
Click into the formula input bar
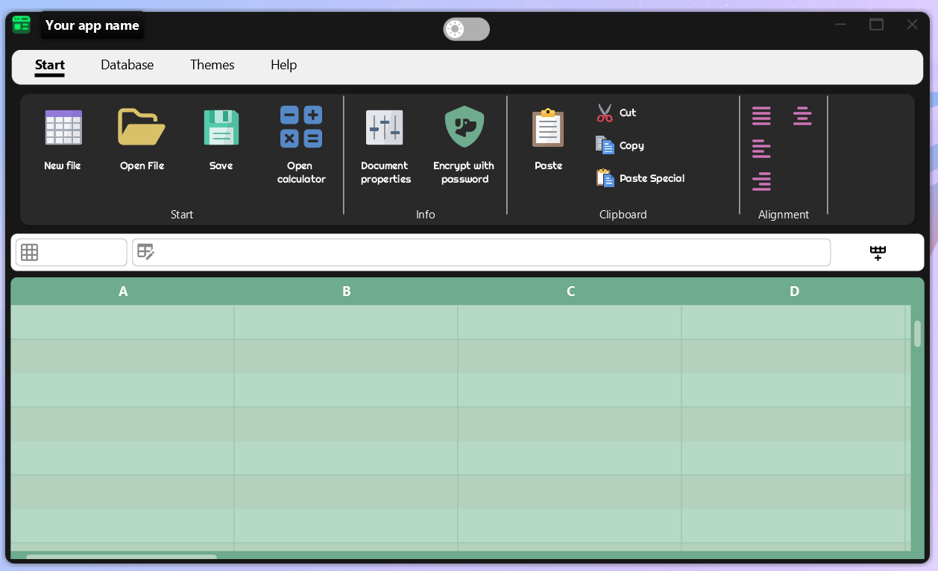[x=481, y=253]
